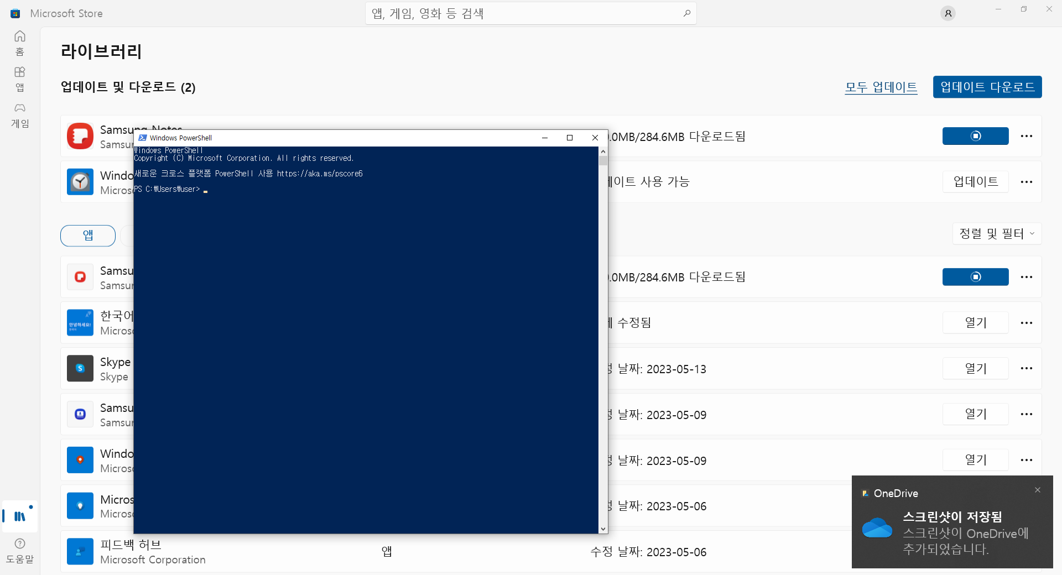
Task: Click the PowerShell scrollbar up arrow
Action: [603, 151]
